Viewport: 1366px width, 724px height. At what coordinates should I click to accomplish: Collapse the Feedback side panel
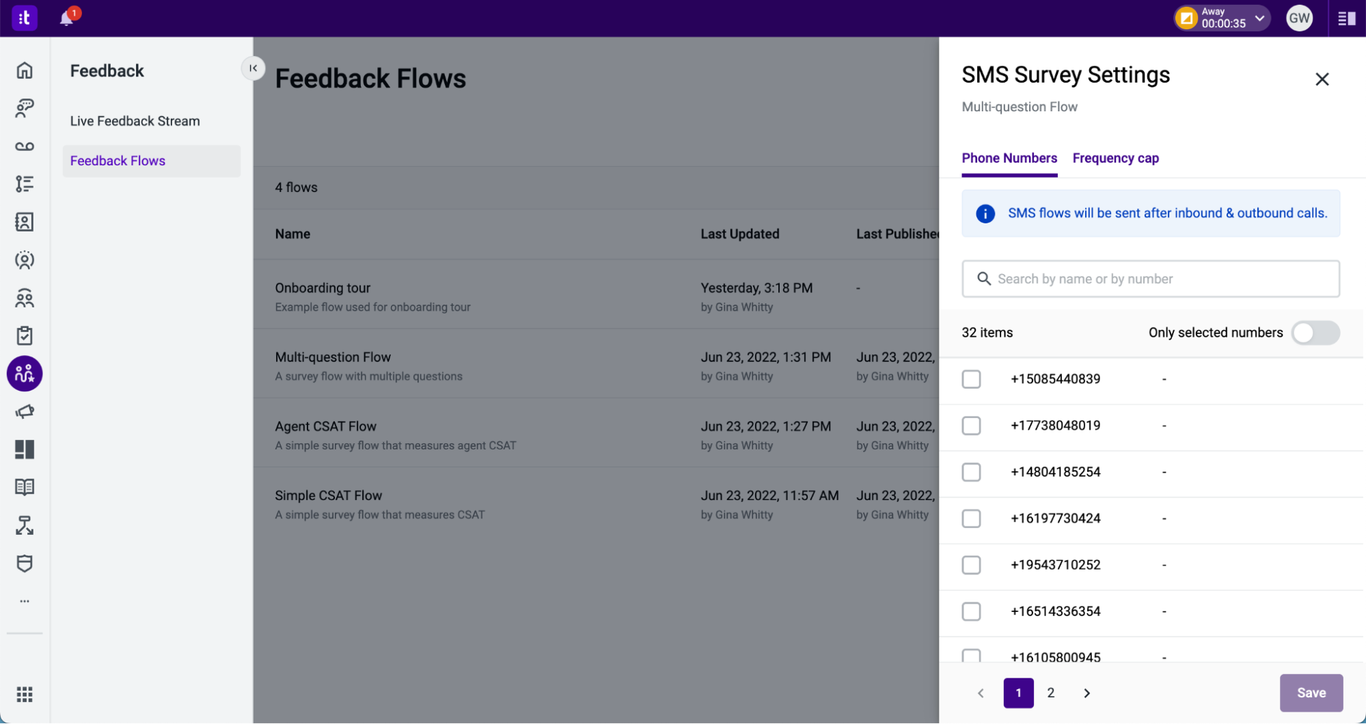(x=253, y=68)
